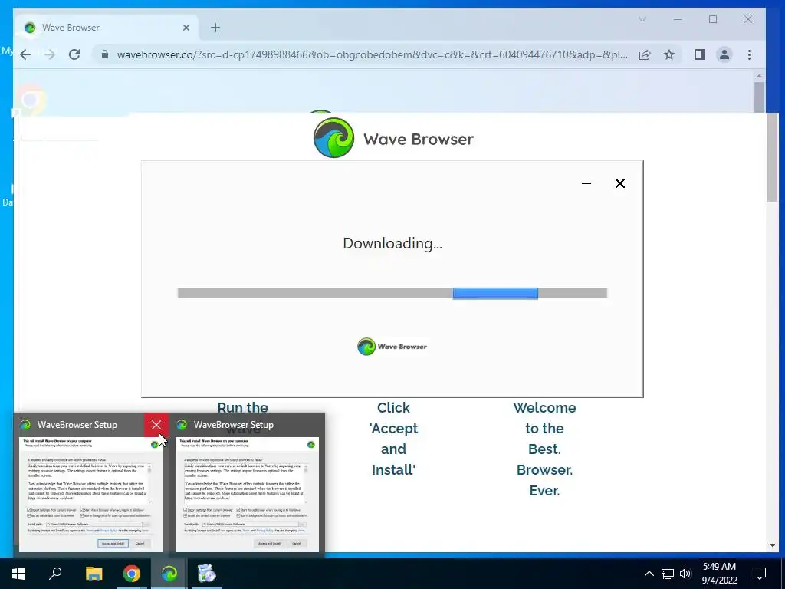Select the Wave Browser tab
The width and height of the screenshot is (785, 589).
105,28
